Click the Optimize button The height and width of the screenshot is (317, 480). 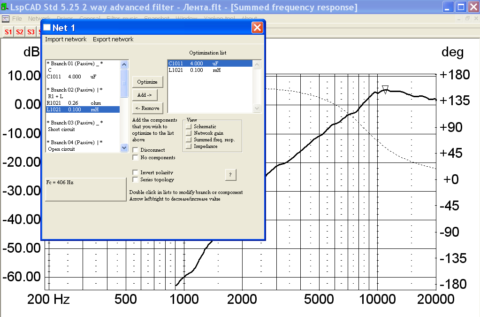[x=147, y=82]
